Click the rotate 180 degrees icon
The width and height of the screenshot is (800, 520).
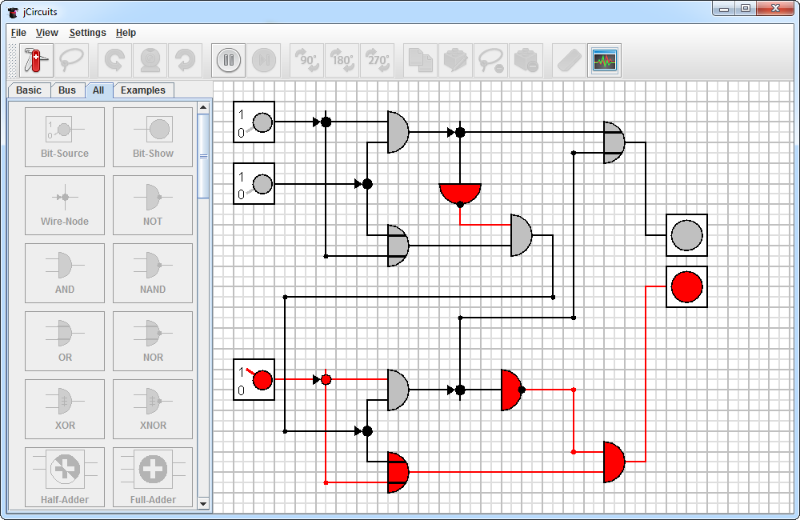342,60
